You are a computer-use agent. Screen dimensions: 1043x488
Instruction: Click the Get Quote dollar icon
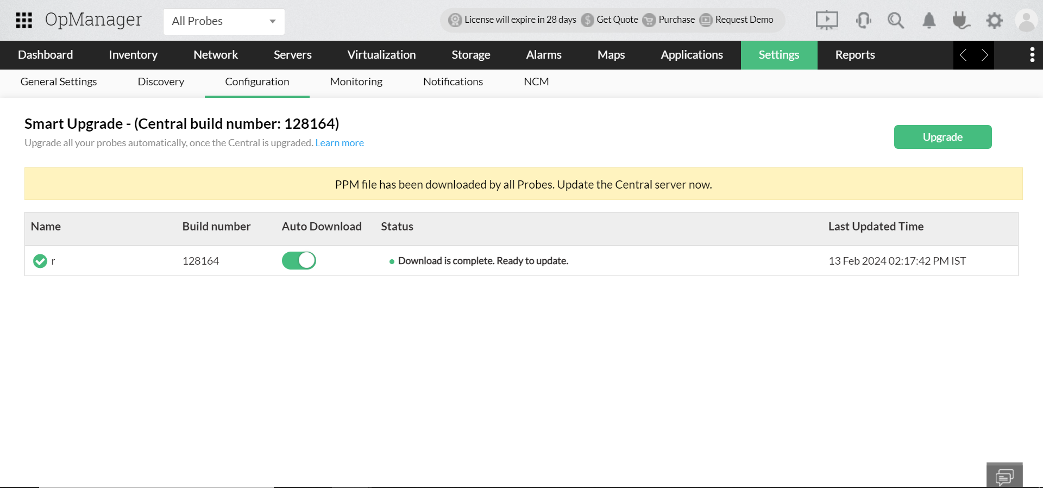[x=587, y=20]
